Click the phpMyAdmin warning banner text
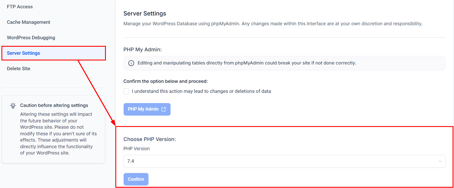The height and width of the screenshot is (188, 454). pos(247,63)
